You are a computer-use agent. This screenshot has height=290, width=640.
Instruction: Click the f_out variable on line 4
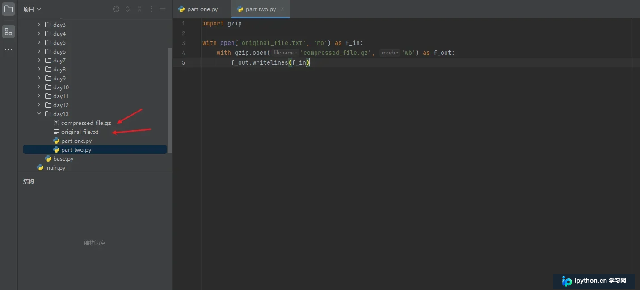click(442, 53)
